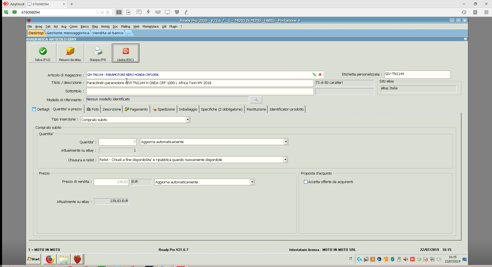492x267 pixels.
Task: Switch to the Spedizione tab
Action: click(164, 109)
